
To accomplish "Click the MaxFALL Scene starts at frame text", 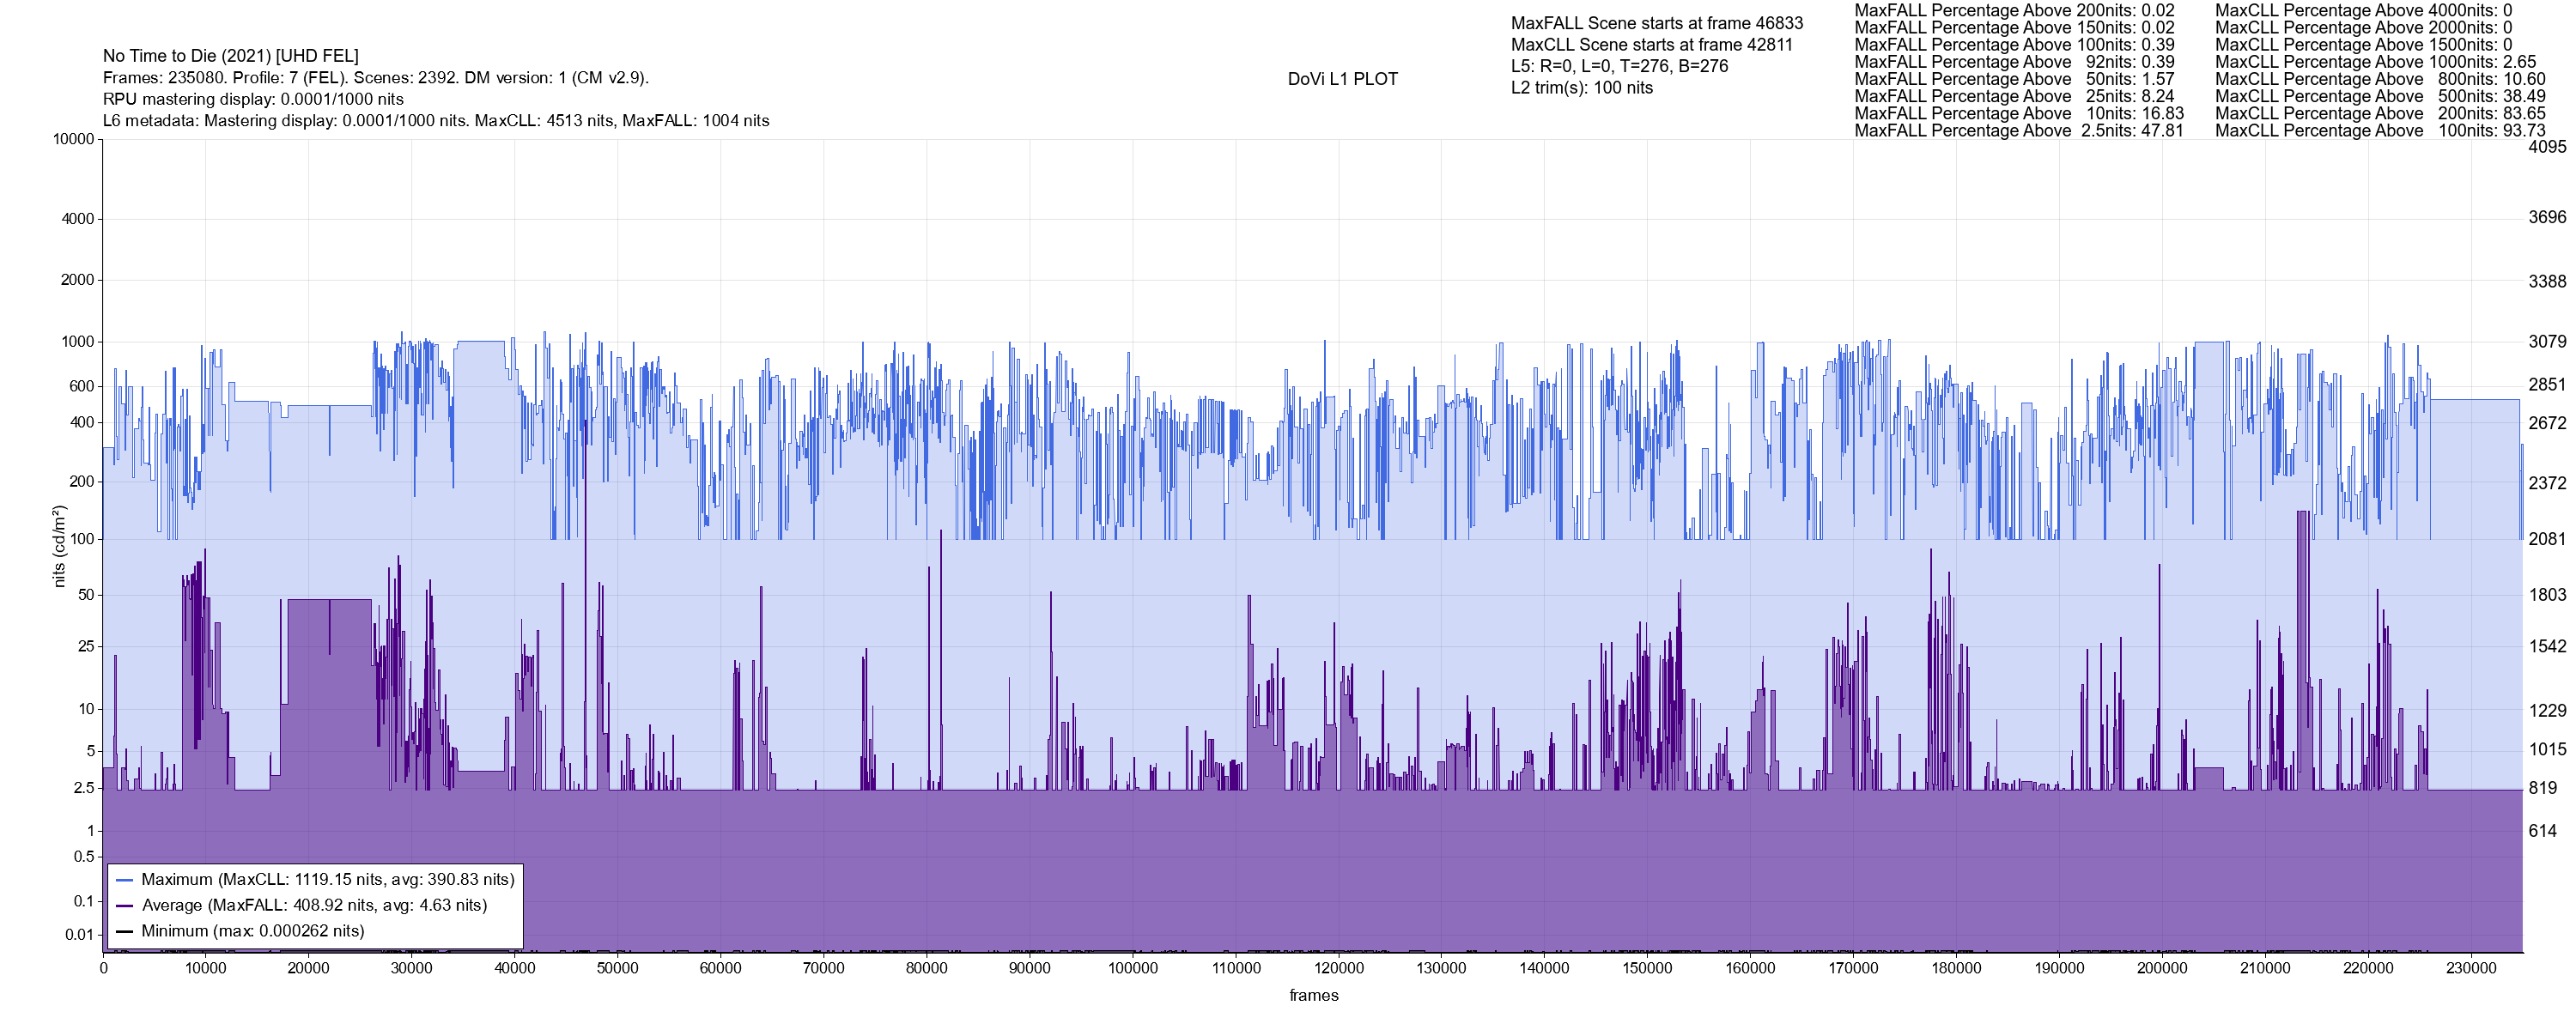I will click(x=1656, y=23).
